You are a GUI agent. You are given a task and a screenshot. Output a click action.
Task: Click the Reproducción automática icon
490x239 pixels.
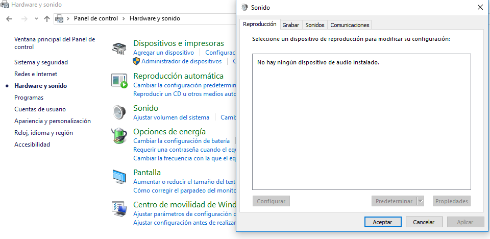pos(119,81)
